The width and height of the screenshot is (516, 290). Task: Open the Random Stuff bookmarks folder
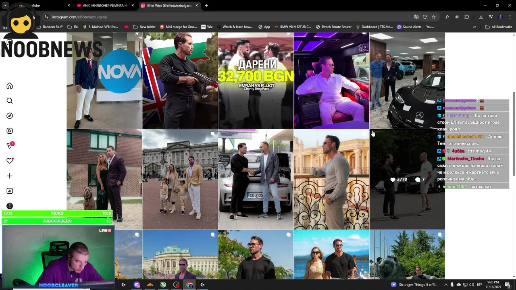pos(50,27)
